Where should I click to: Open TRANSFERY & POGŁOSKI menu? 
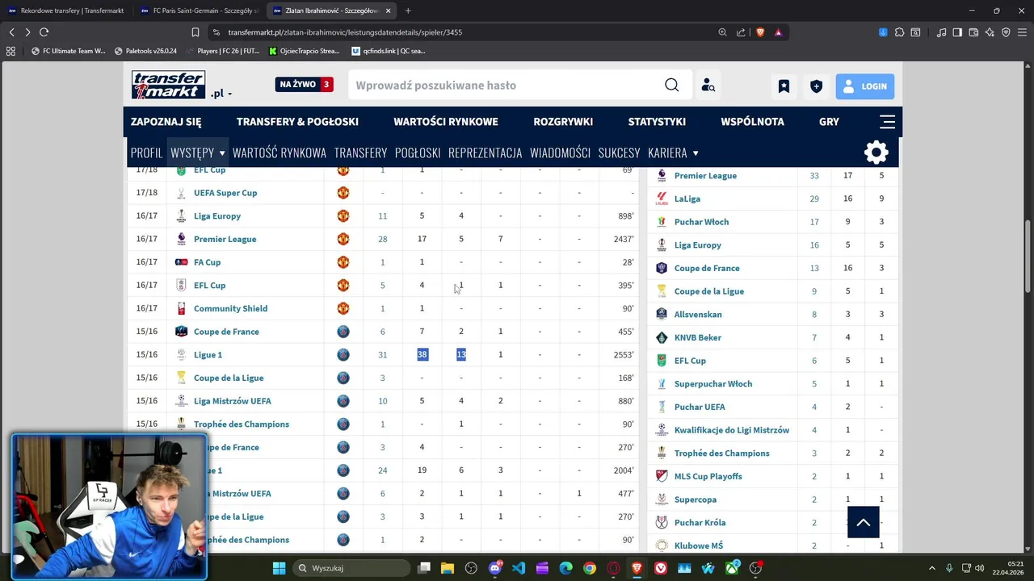tap(297, 122)
